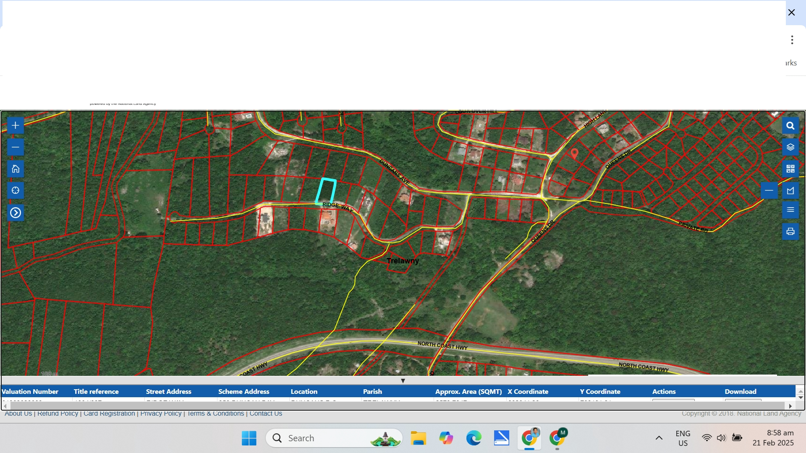The width and height of the screenshot is (806, 453).
Task: Show hidden system tray icons
Action: click(659, 438)
